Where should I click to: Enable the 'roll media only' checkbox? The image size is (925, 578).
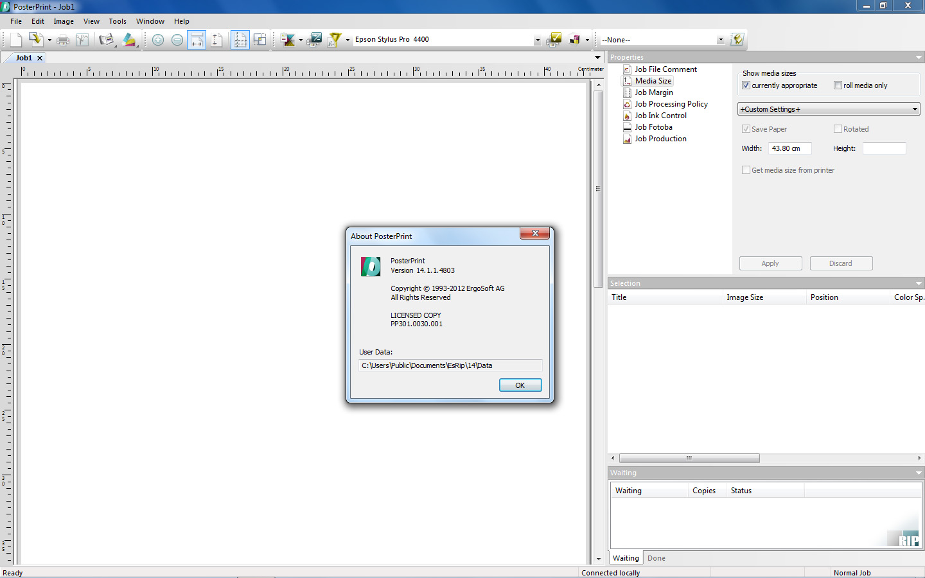[x=838, y=85]
